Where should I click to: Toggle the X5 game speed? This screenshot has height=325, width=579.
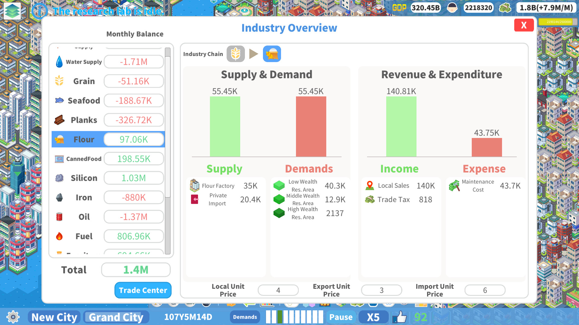[x=373, y=317]
